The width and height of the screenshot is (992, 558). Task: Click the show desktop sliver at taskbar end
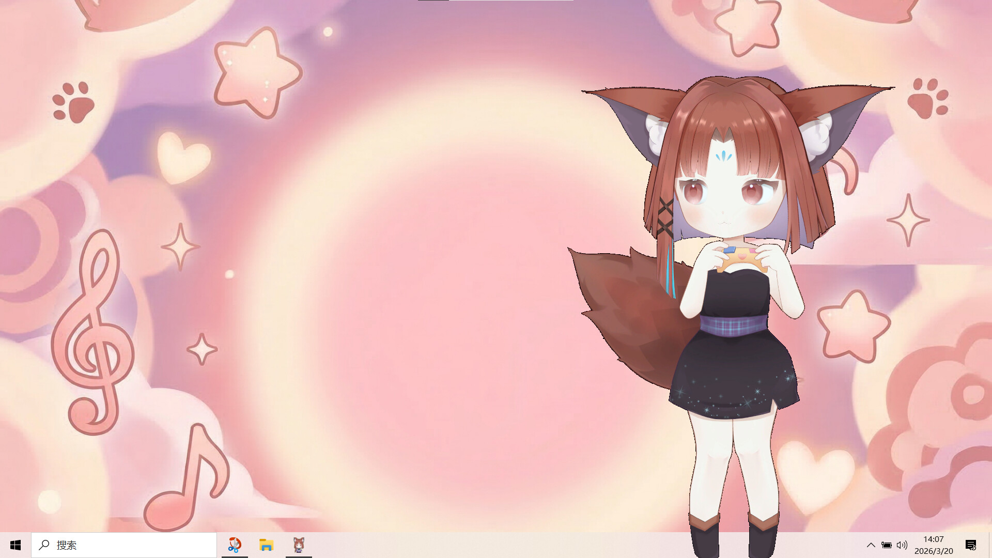[990, 545]
